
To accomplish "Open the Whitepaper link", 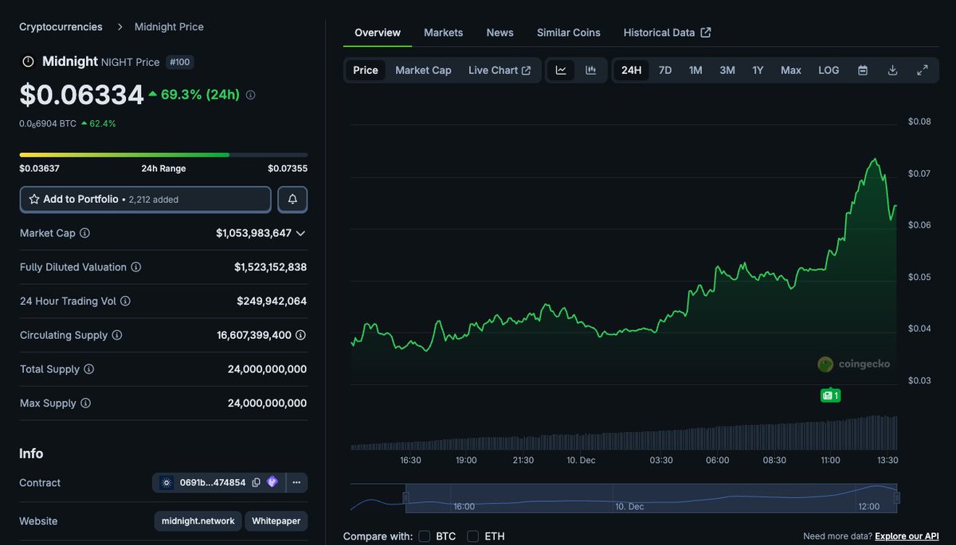I will pyautogui.click(x=276, y=521).
